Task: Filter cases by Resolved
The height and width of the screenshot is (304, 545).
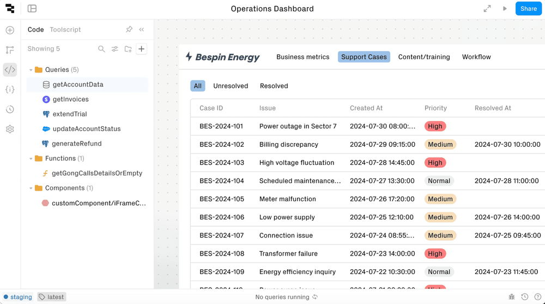Action: coord(274,86)
